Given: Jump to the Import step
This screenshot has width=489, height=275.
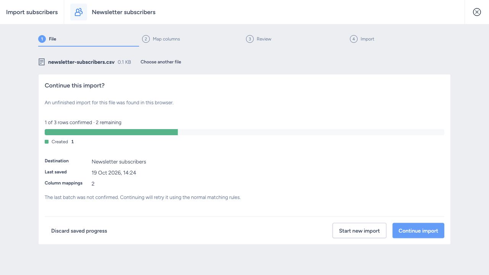Looking at the screenshot, I should click(362, 39).
